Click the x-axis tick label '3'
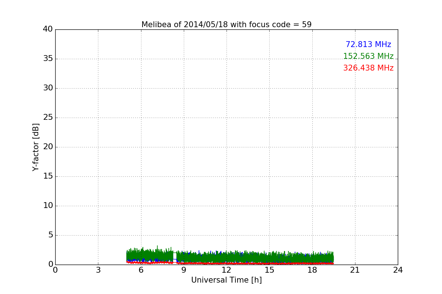The image size is (442, 294). point(98,270)
